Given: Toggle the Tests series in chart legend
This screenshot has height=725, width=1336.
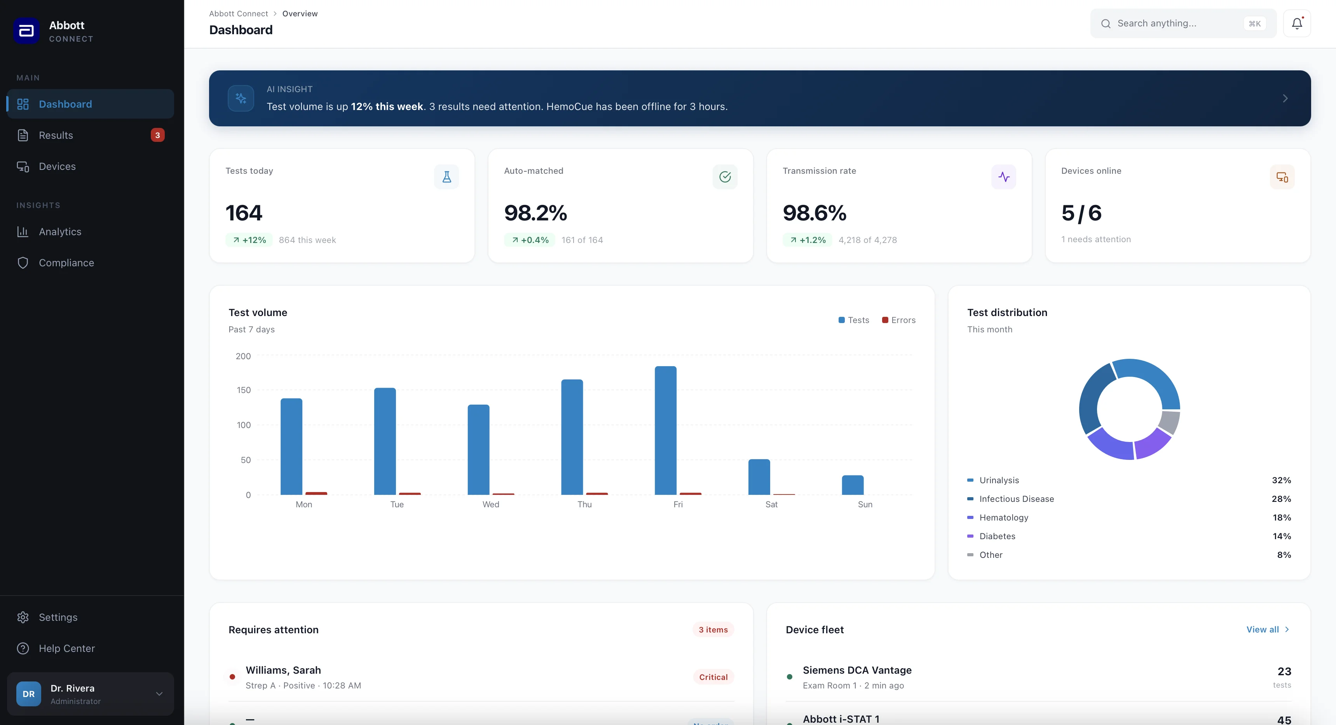Looking at the screenshot, I should [x=854, y=320].
